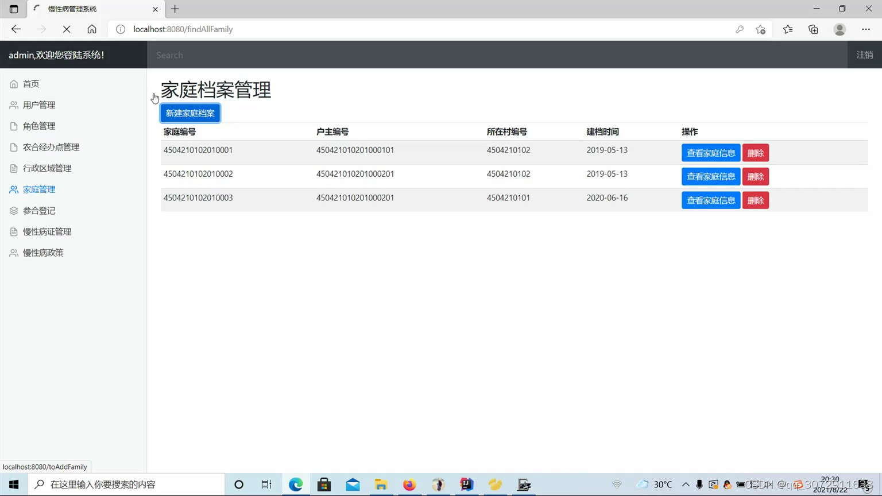
Task: Open Task View on the taskbar
Action: [266, 485]
